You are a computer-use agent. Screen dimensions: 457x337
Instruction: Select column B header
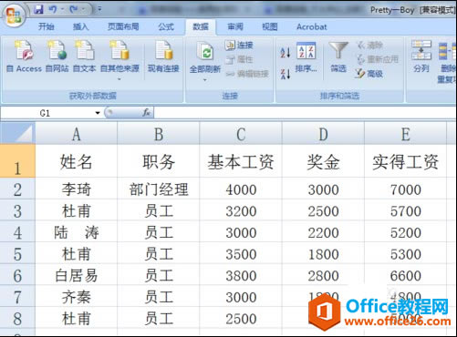pyautogui.click(x=159, y=134)
